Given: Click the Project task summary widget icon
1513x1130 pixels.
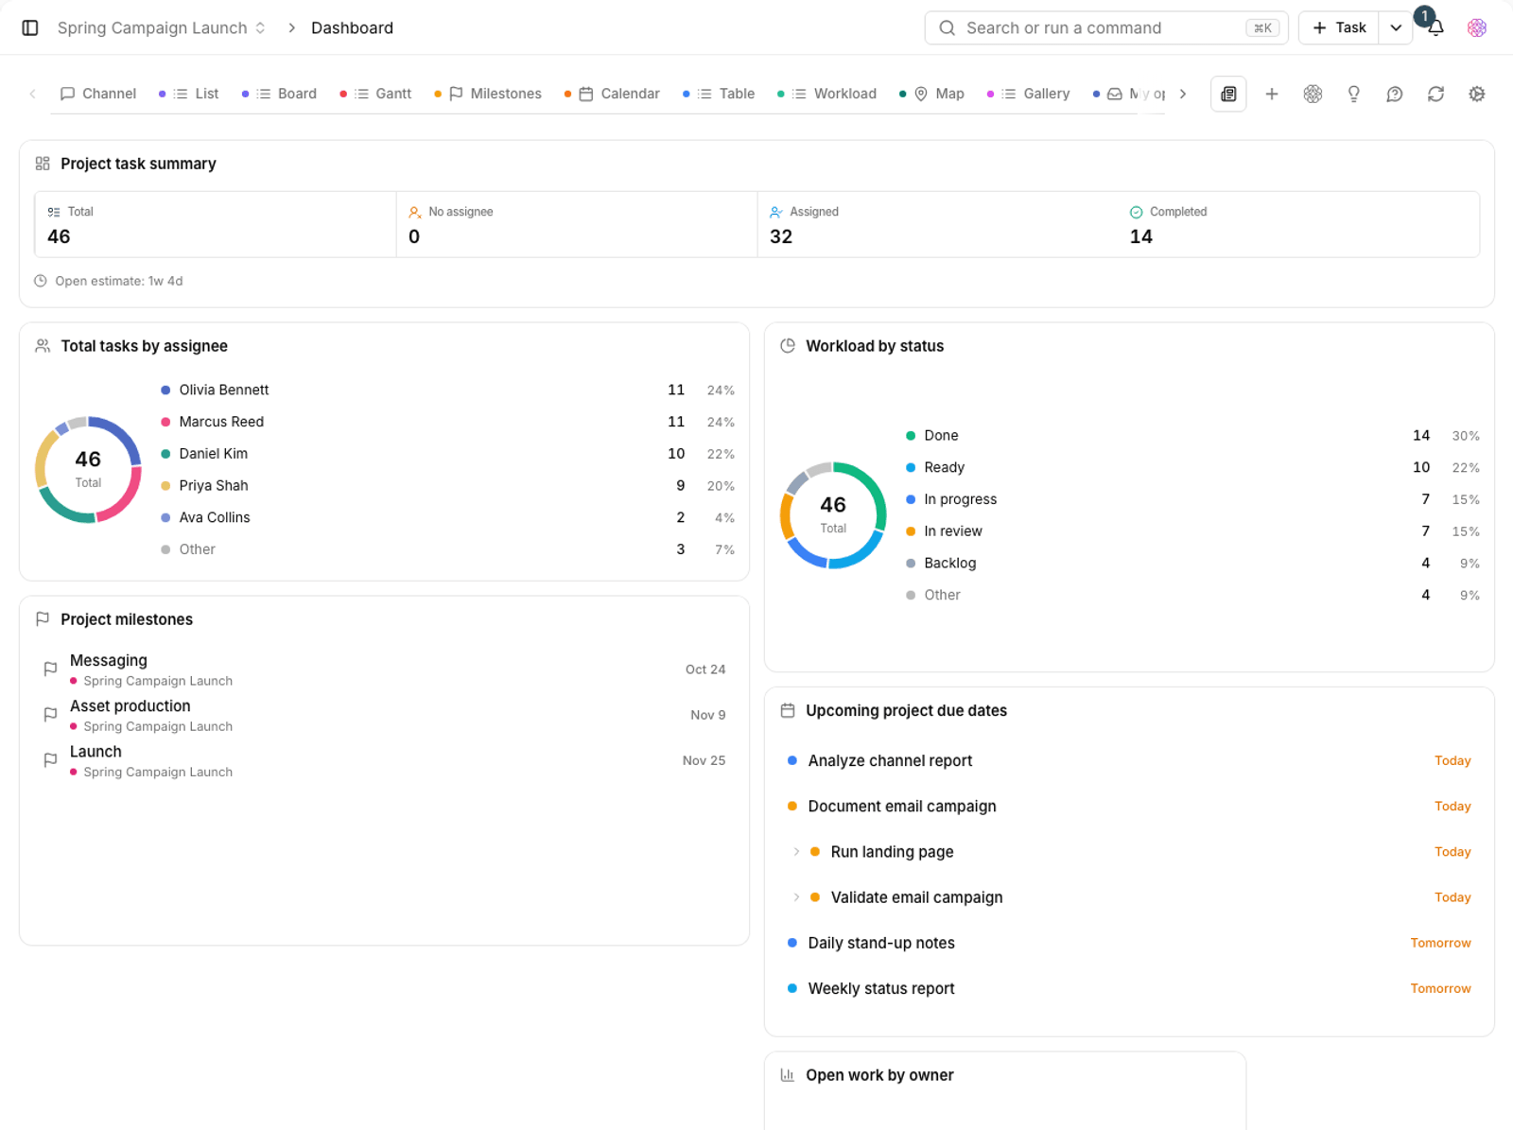Looking at the screenshot, I should click(x=43, y=164).
